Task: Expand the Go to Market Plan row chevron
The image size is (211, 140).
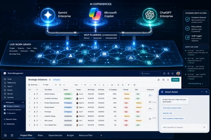Action: [41, 125]
